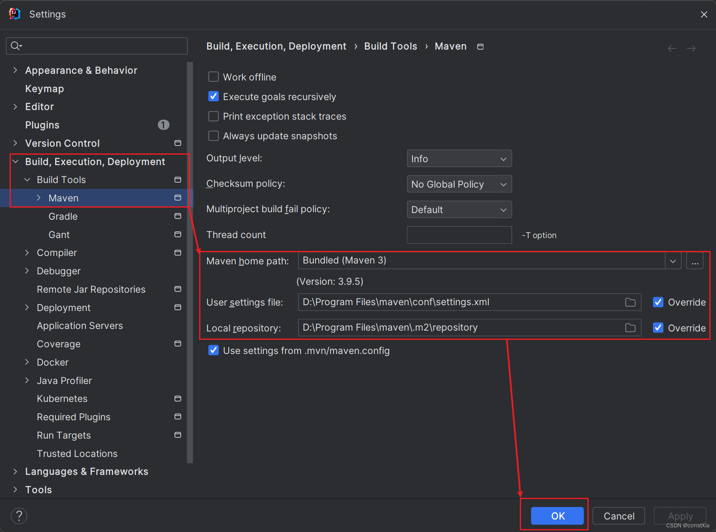Browse for Local repository folder icon

pos(630,328)
